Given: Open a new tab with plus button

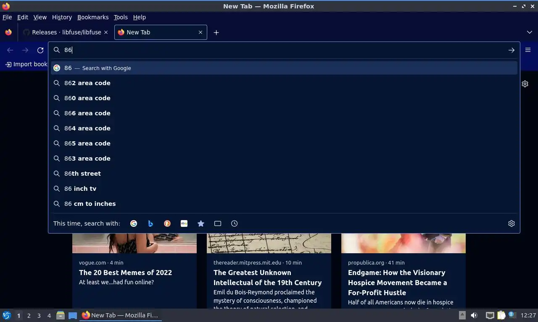Looking at the screenshot, I should pos(216,32).
